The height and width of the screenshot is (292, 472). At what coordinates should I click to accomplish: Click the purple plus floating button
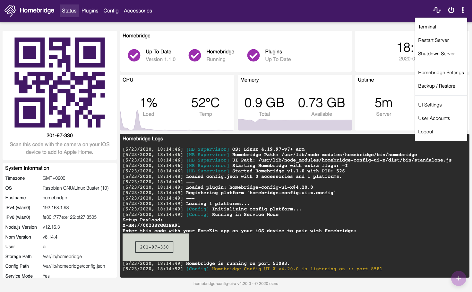[x=459, y=278]
